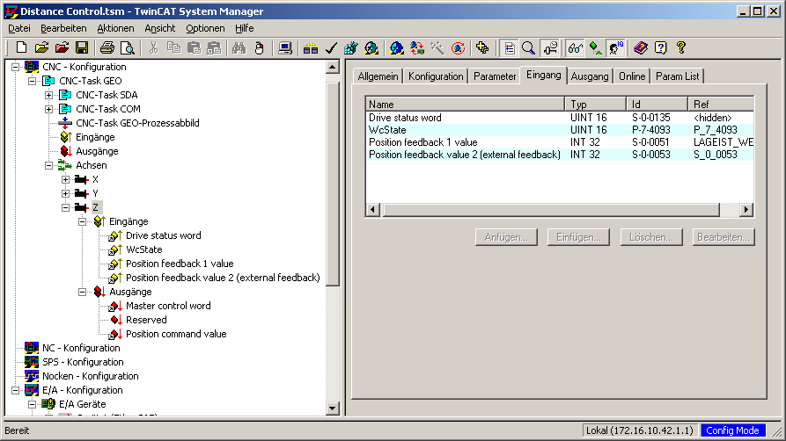The width and height of the screenshot is (786, 441).
Task: Collapse the CNC-Task GEO node
Action: click(x=32, y=81)
